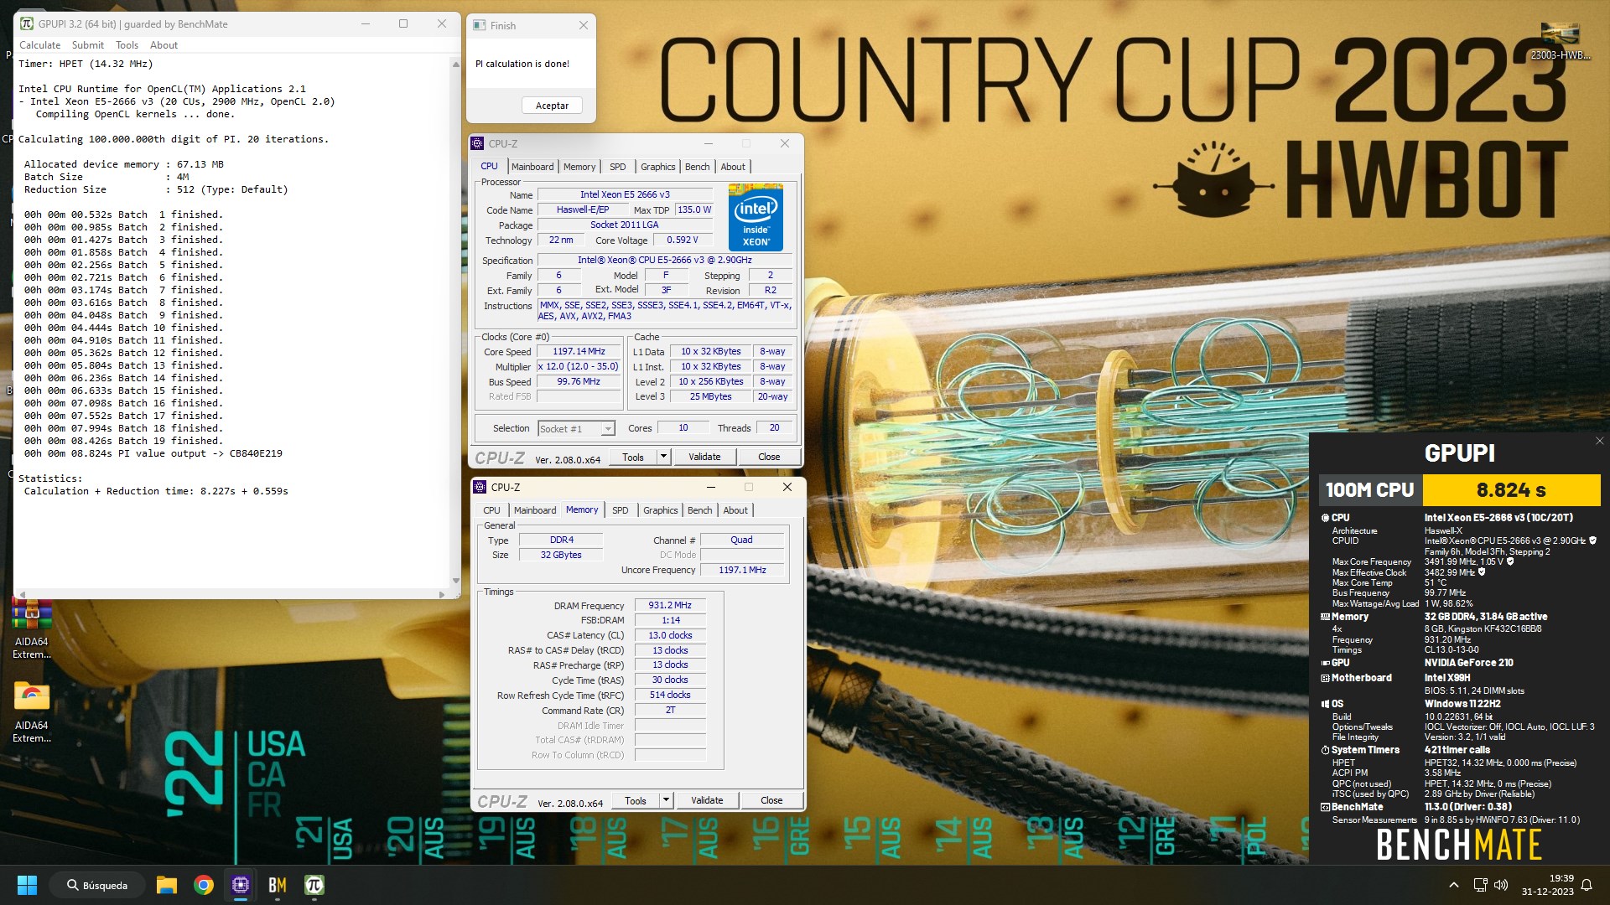Click the Core Speed value 1197.14 MHz

(579, 352)
